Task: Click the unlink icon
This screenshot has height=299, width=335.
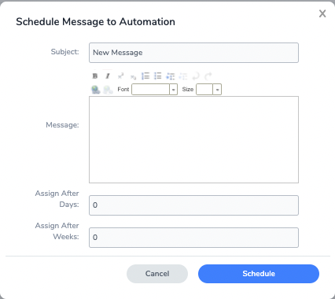Action: coord(108,90)
